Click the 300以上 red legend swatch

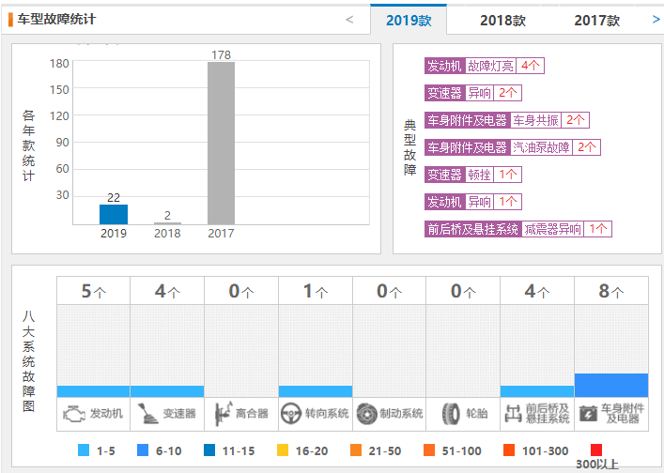pyautogui.click(x=596, y=450)
